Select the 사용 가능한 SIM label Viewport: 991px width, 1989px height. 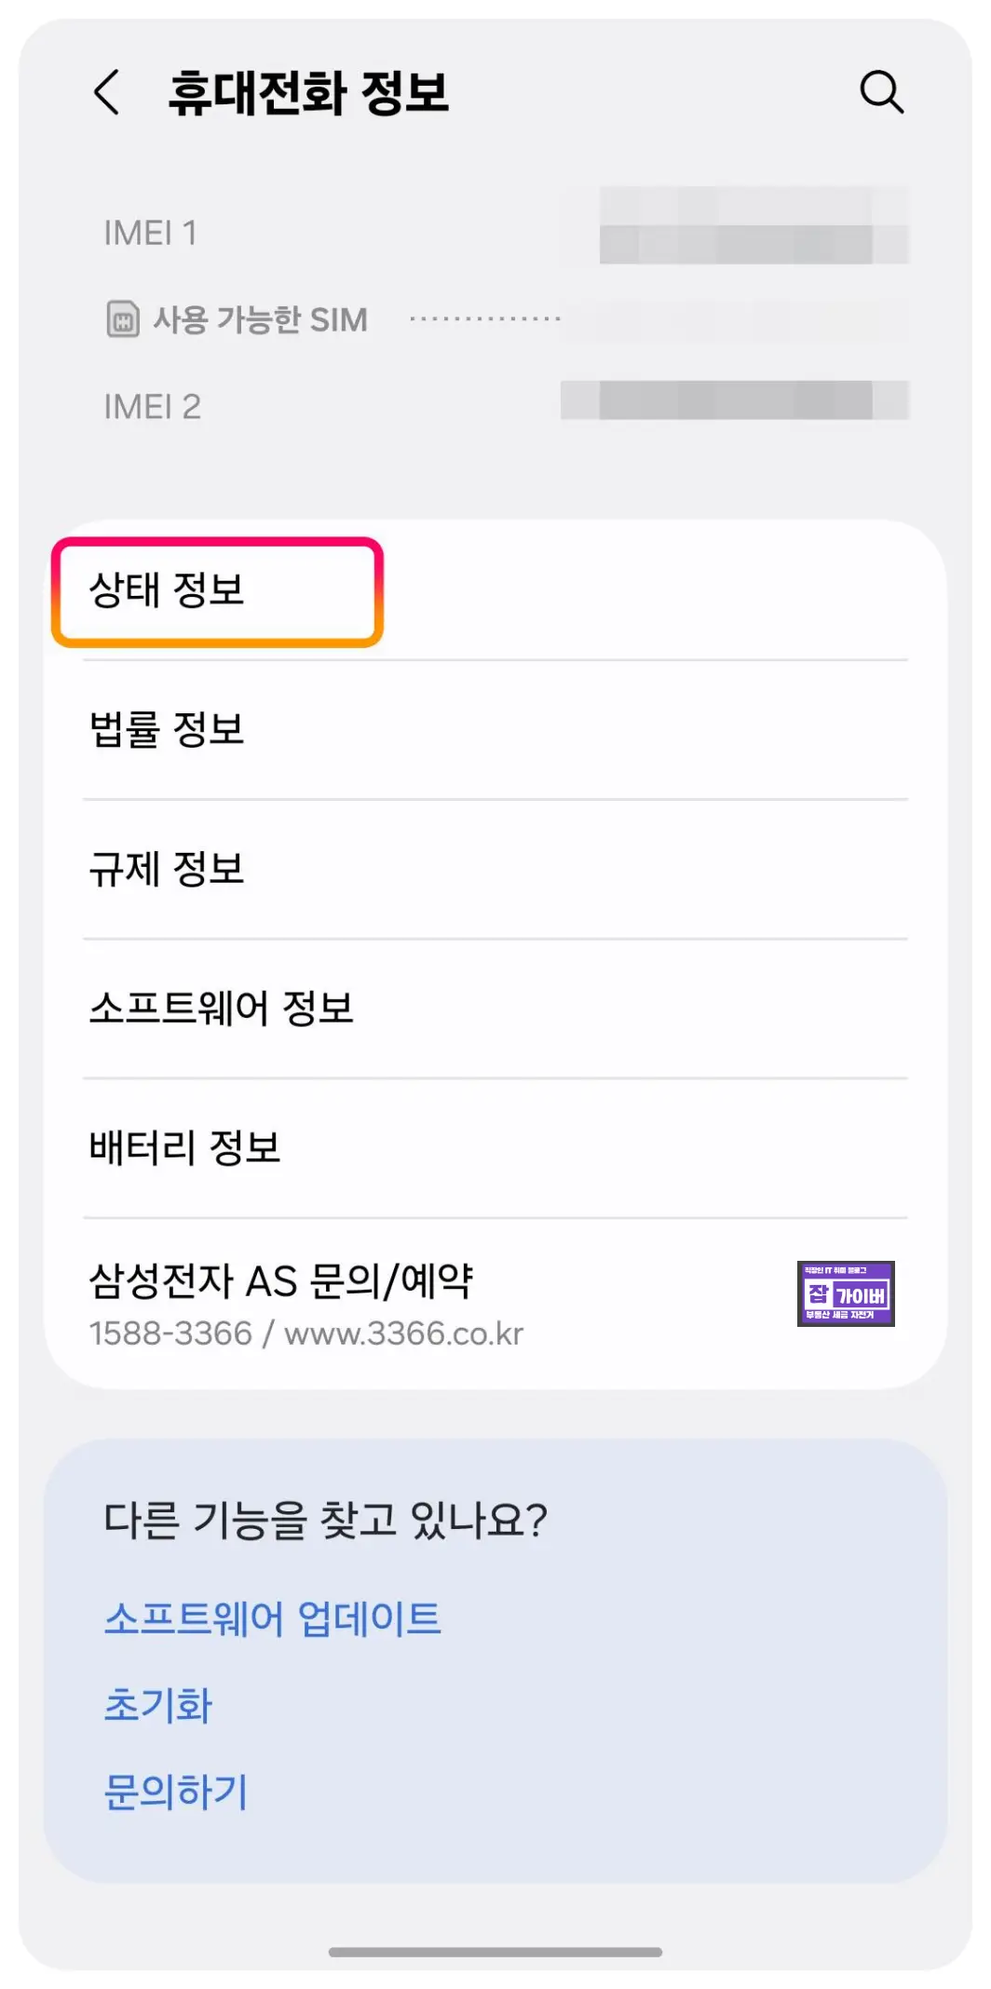click(x=260, y=319)
